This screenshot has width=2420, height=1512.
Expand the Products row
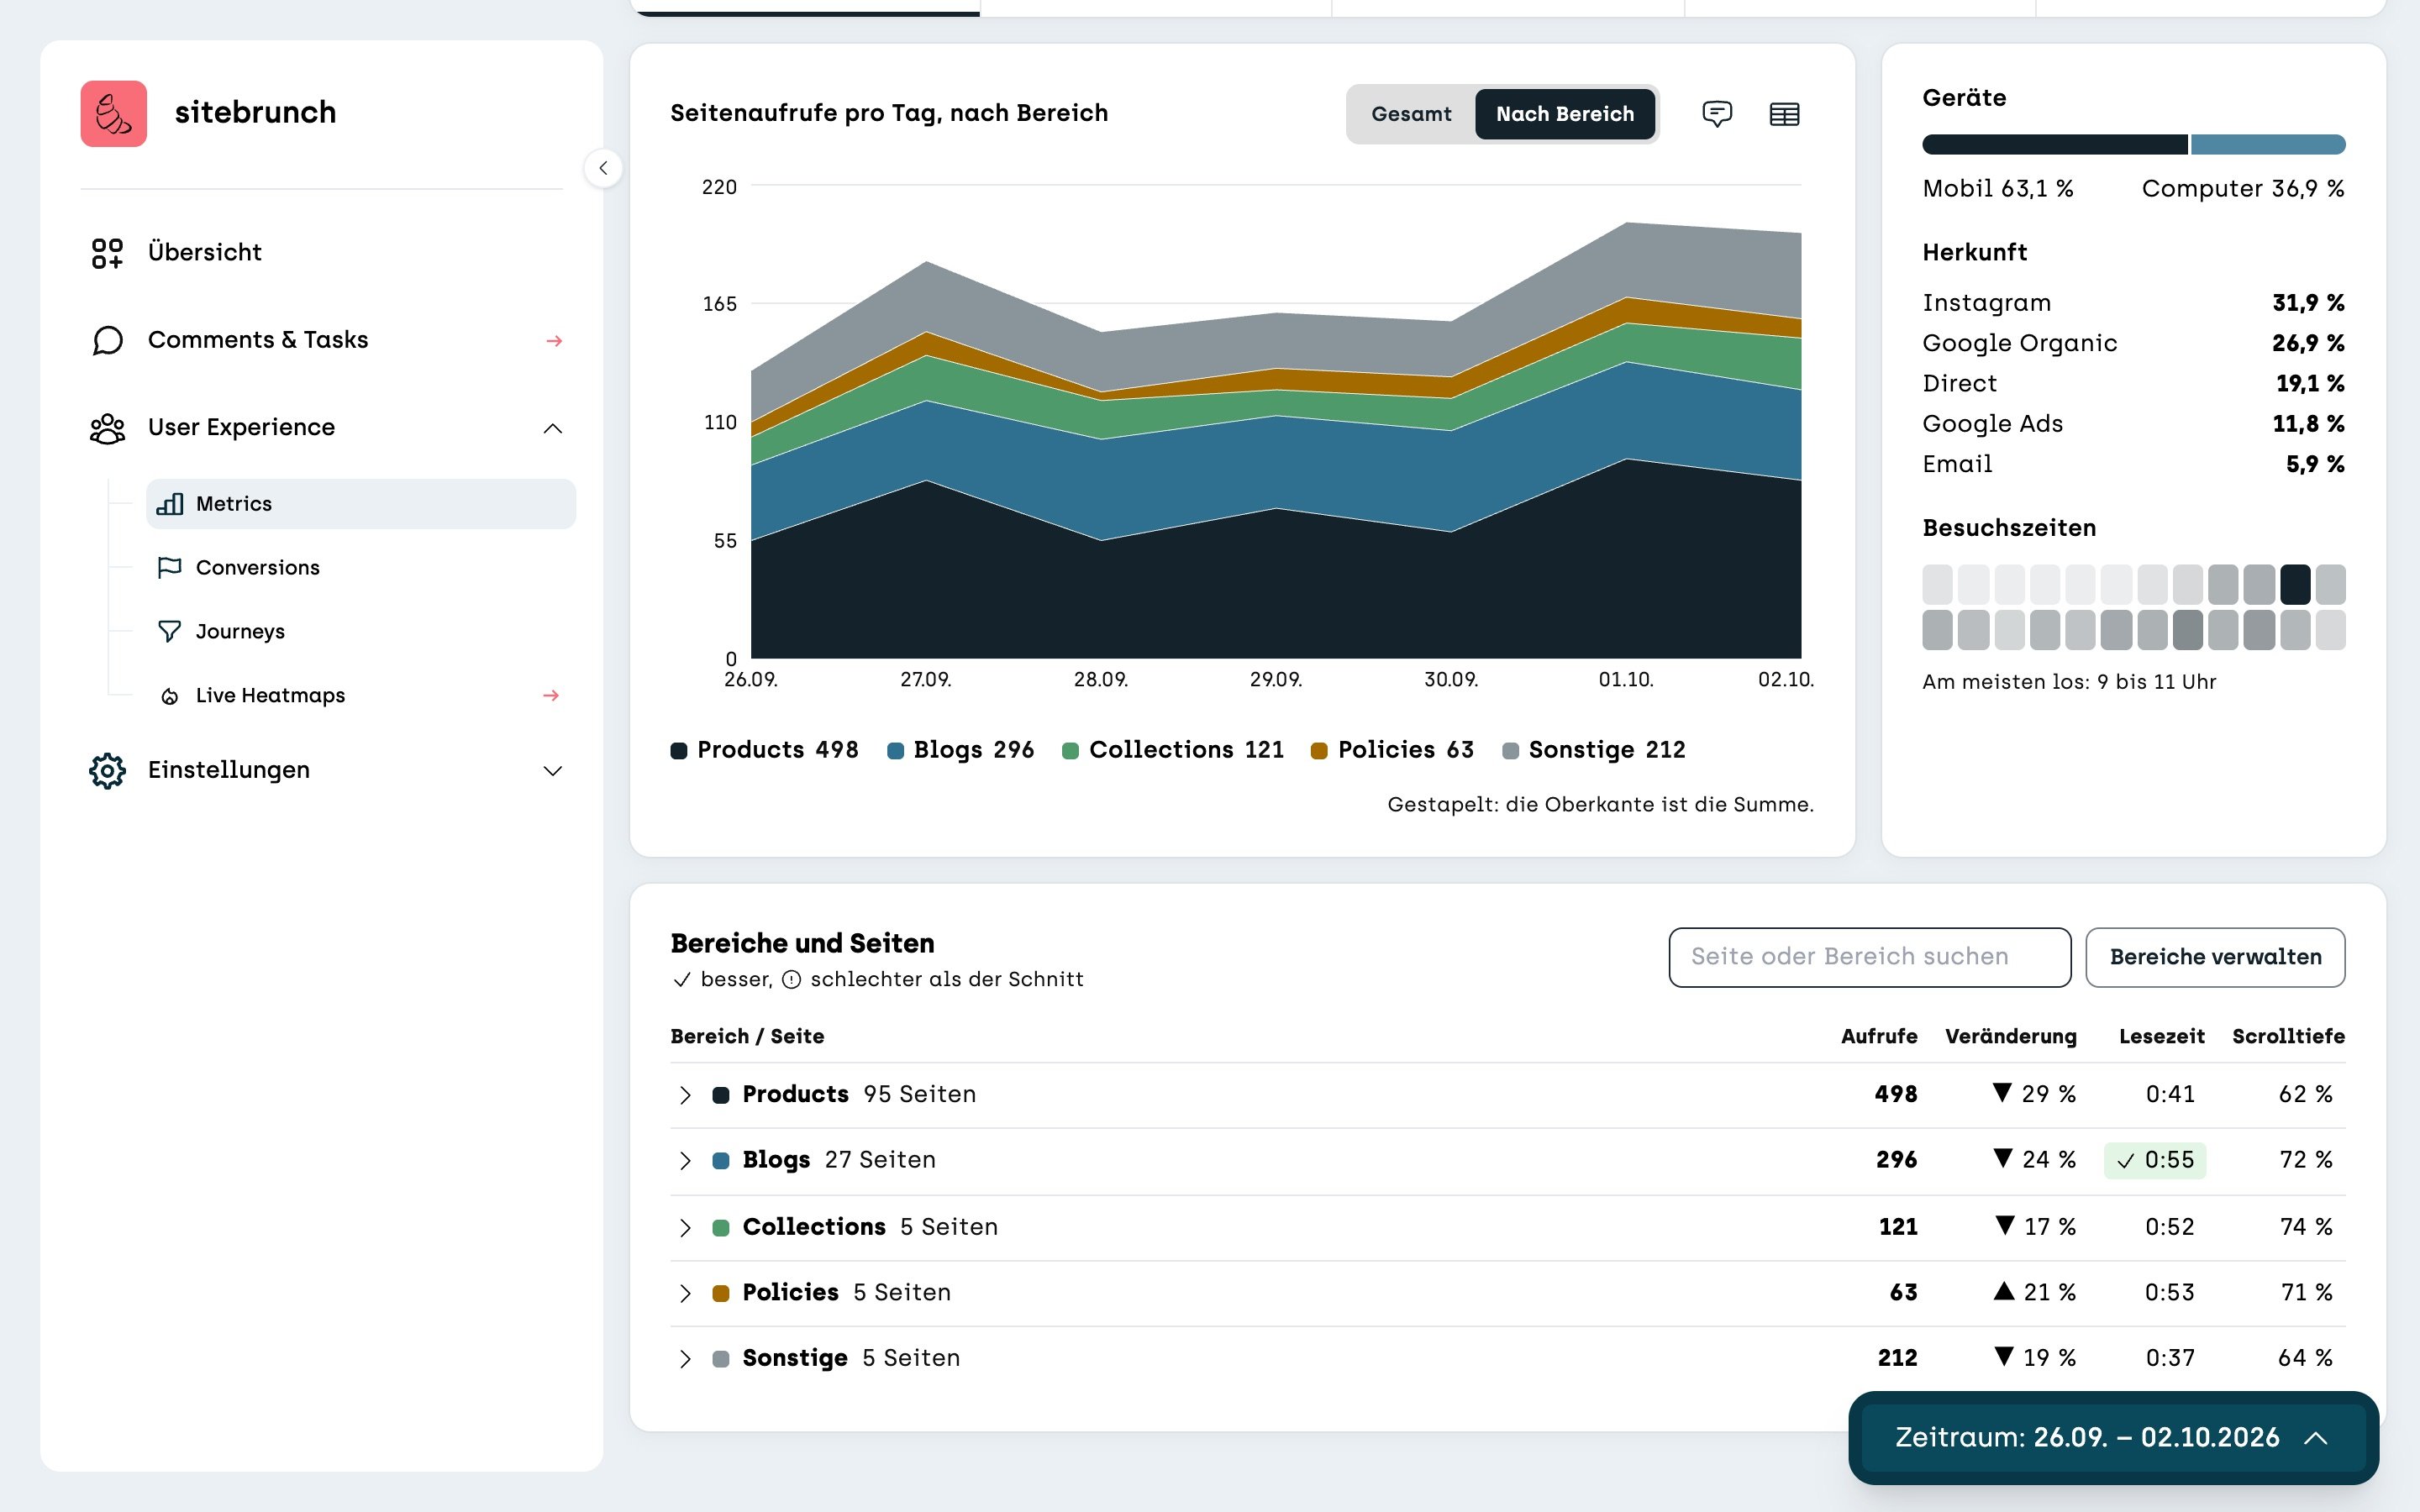pyautogui.click(x=685, y=1095)
